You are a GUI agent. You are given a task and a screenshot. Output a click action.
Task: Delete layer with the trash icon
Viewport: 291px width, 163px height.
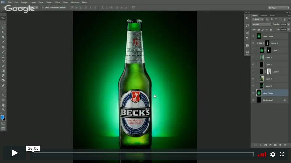click(285, 145)
